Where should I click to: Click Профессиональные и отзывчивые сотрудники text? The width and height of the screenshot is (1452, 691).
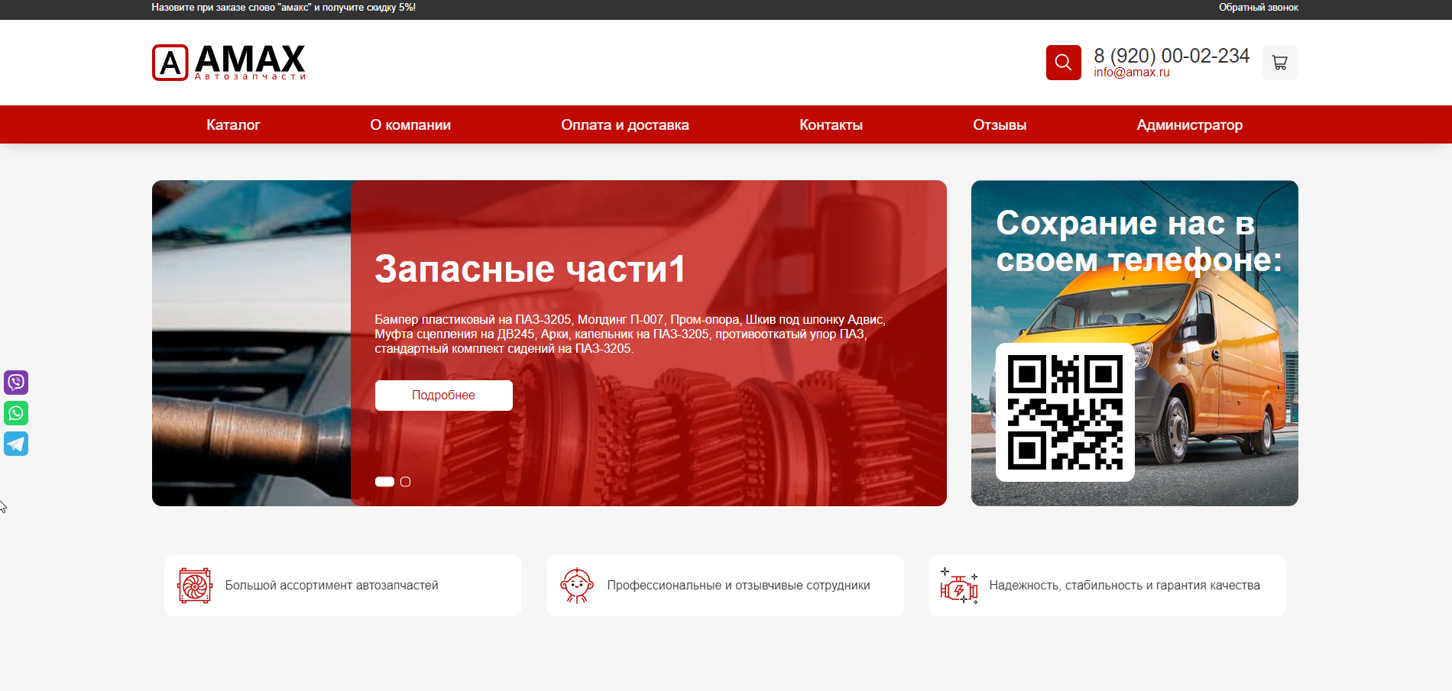[x=738, y=586]
